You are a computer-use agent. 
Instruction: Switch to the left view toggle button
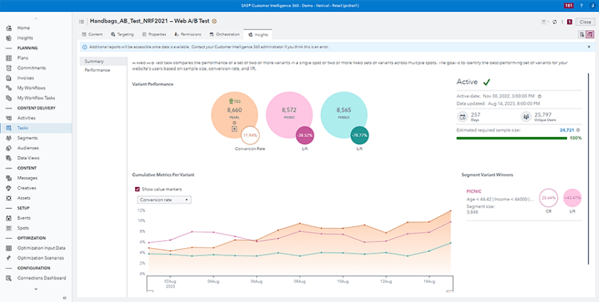point(582,34)
